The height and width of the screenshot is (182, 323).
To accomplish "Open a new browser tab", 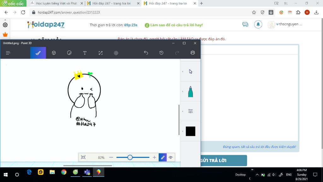I will pos(202,3).
